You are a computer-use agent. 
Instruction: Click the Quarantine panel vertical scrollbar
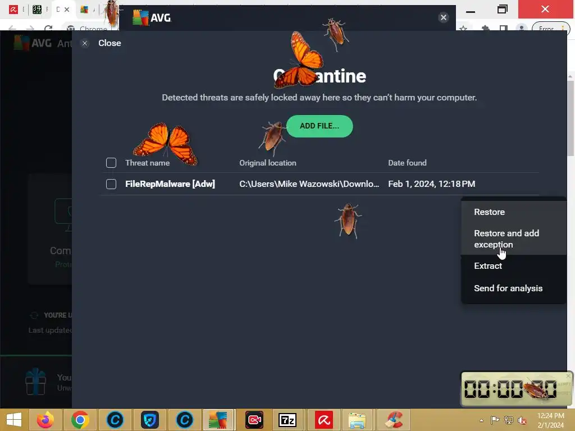570,117
